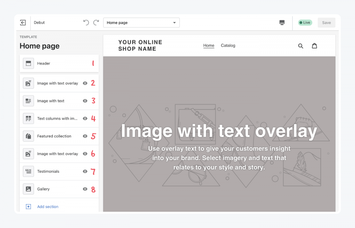Hide the Featured collection section
This screenshot has height=228, width=355.
pos(85,136)
